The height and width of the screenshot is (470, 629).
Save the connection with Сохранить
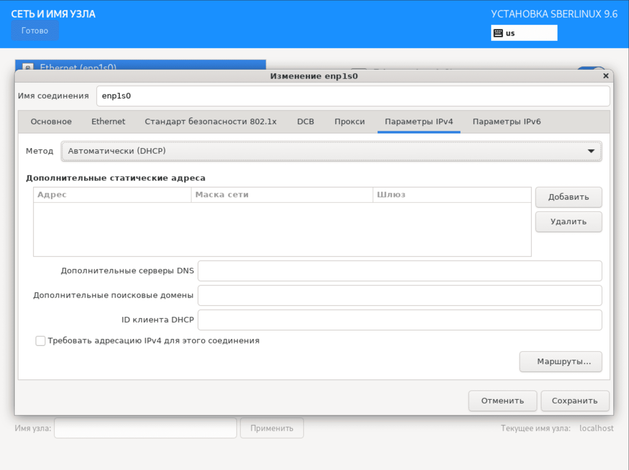coord(575,401)
